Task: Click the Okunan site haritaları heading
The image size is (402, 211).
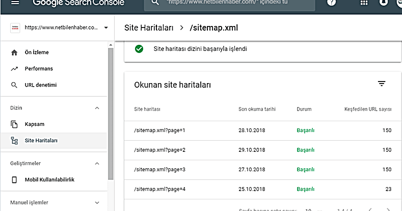Action: click(173, 85)
